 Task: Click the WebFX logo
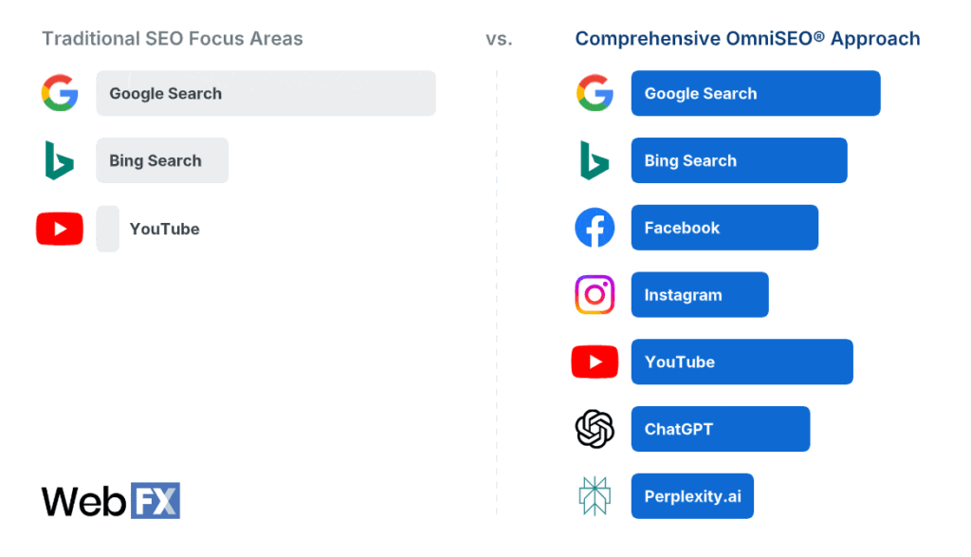(110, 500)
